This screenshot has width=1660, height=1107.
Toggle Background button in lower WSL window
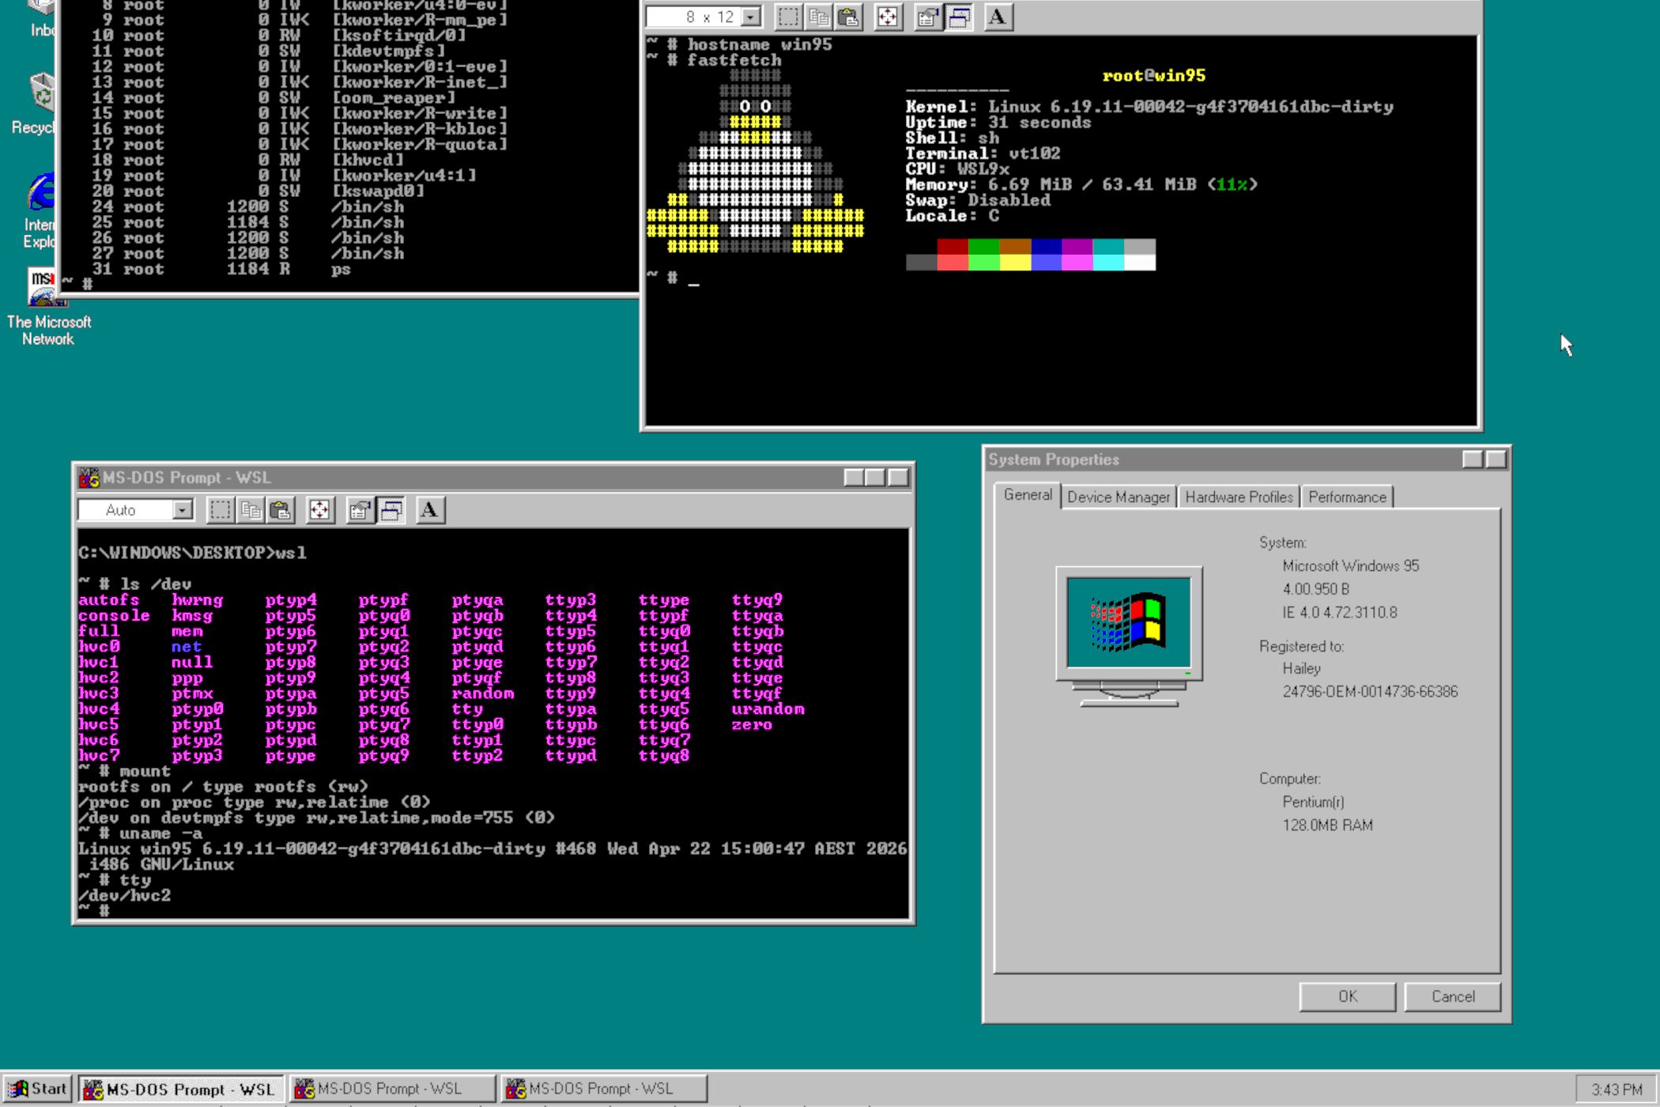tap(391, 510)
